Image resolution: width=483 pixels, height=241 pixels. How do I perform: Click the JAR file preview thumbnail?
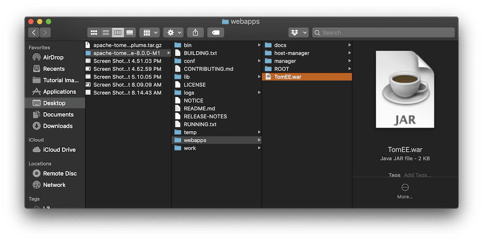[x=405, y=90]
